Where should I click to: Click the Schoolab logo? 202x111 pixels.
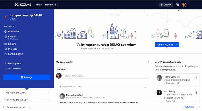(x=23, y=5)
